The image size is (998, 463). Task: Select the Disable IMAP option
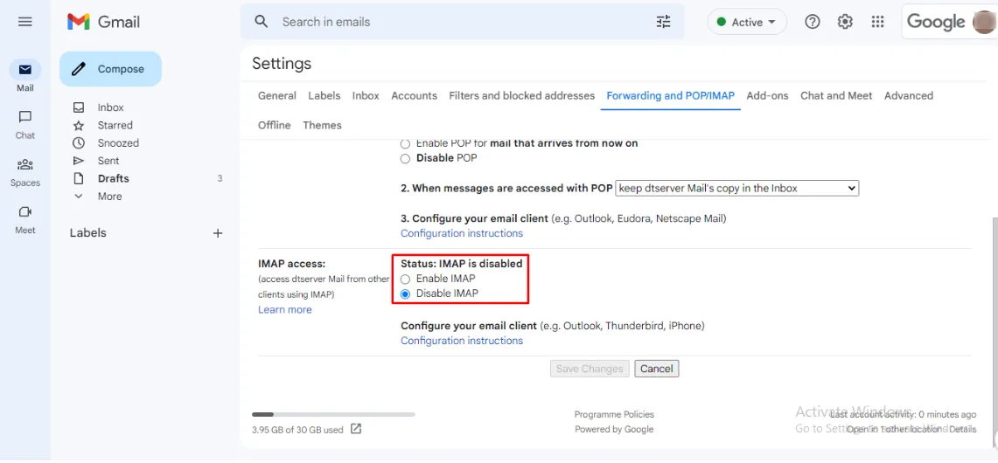pos(405,294)
